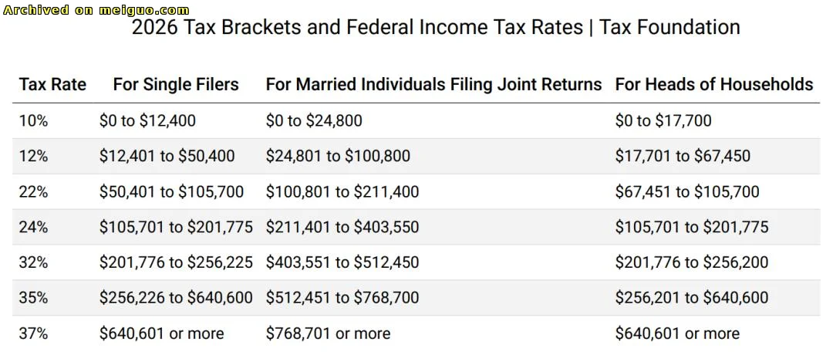This screenshot has width=833, height=355.
Task: Click the '$24,801 to $100,800' cell
Action: point(338,156)
